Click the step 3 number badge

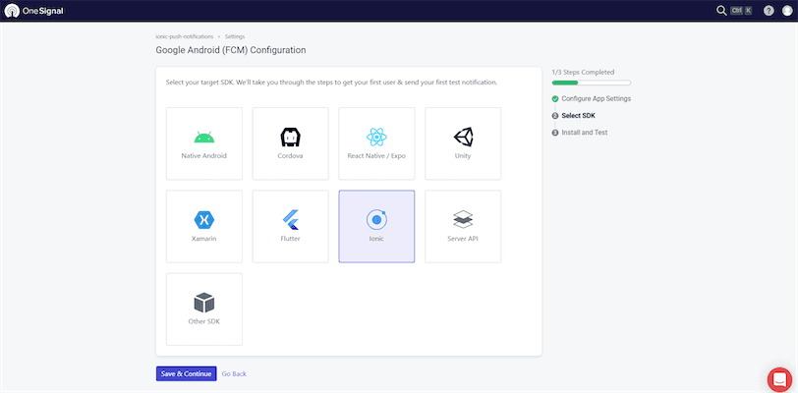pyautogui.click(x=555, y=133)
